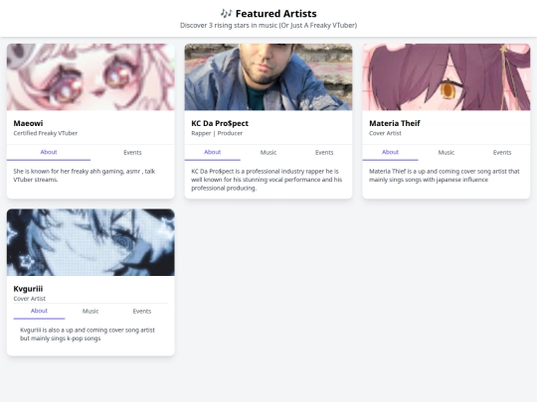The image size is (537, 402).
Task: Select Materia Theif's About tab
Action: point(391,153)
